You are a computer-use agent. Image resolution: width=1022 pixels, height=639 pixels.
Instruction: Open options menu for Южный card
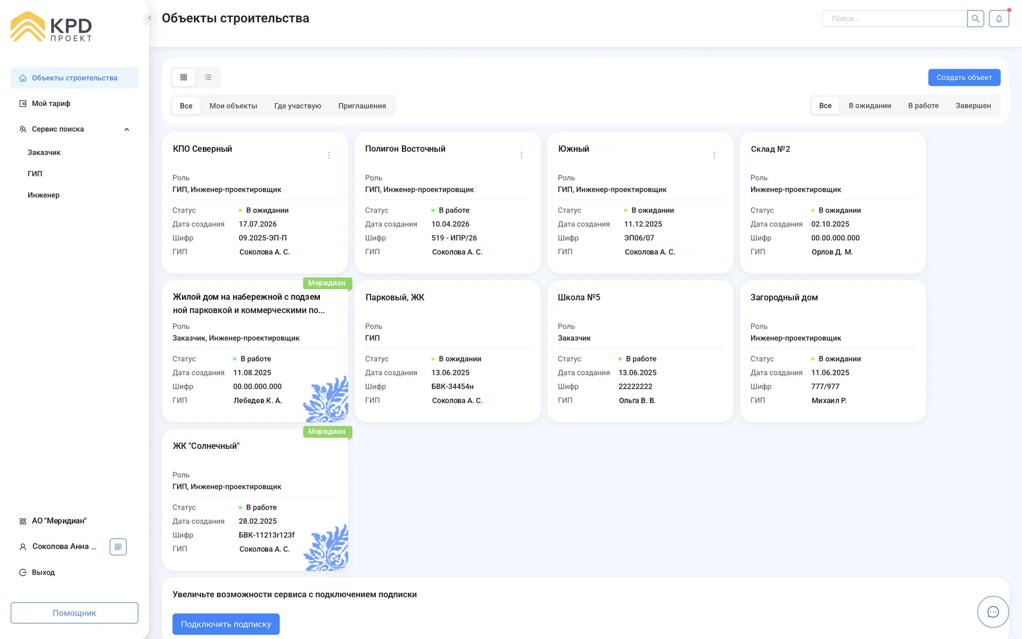(714, 155)
